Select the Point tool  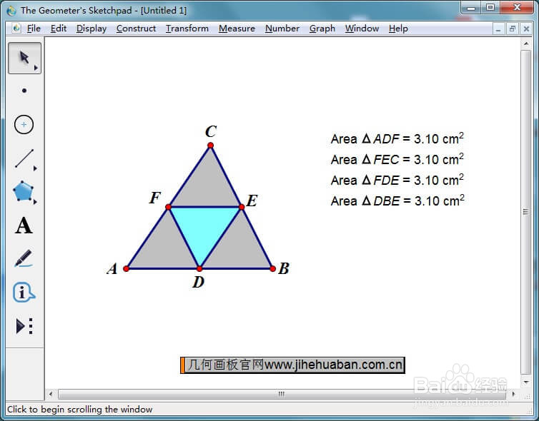click(x=24, y=91)
